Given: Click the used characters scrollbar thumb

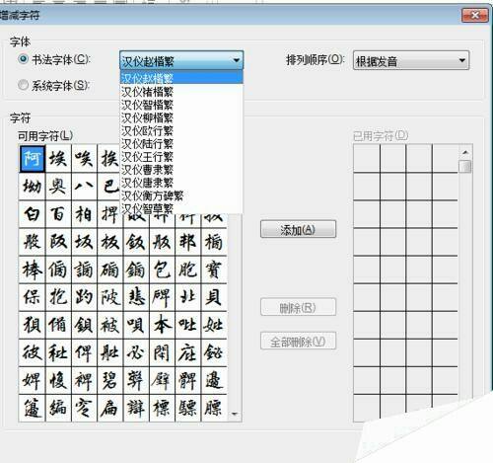Looking at the screenshot, I should (x=465, y=166).
